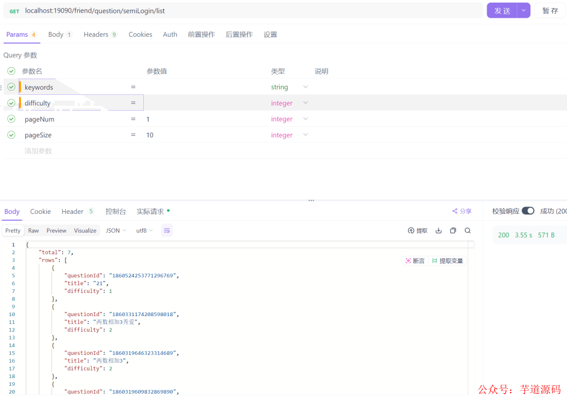Select the Visualize view mode
This screenshot has height=400, width=567.
click(85, 231)
